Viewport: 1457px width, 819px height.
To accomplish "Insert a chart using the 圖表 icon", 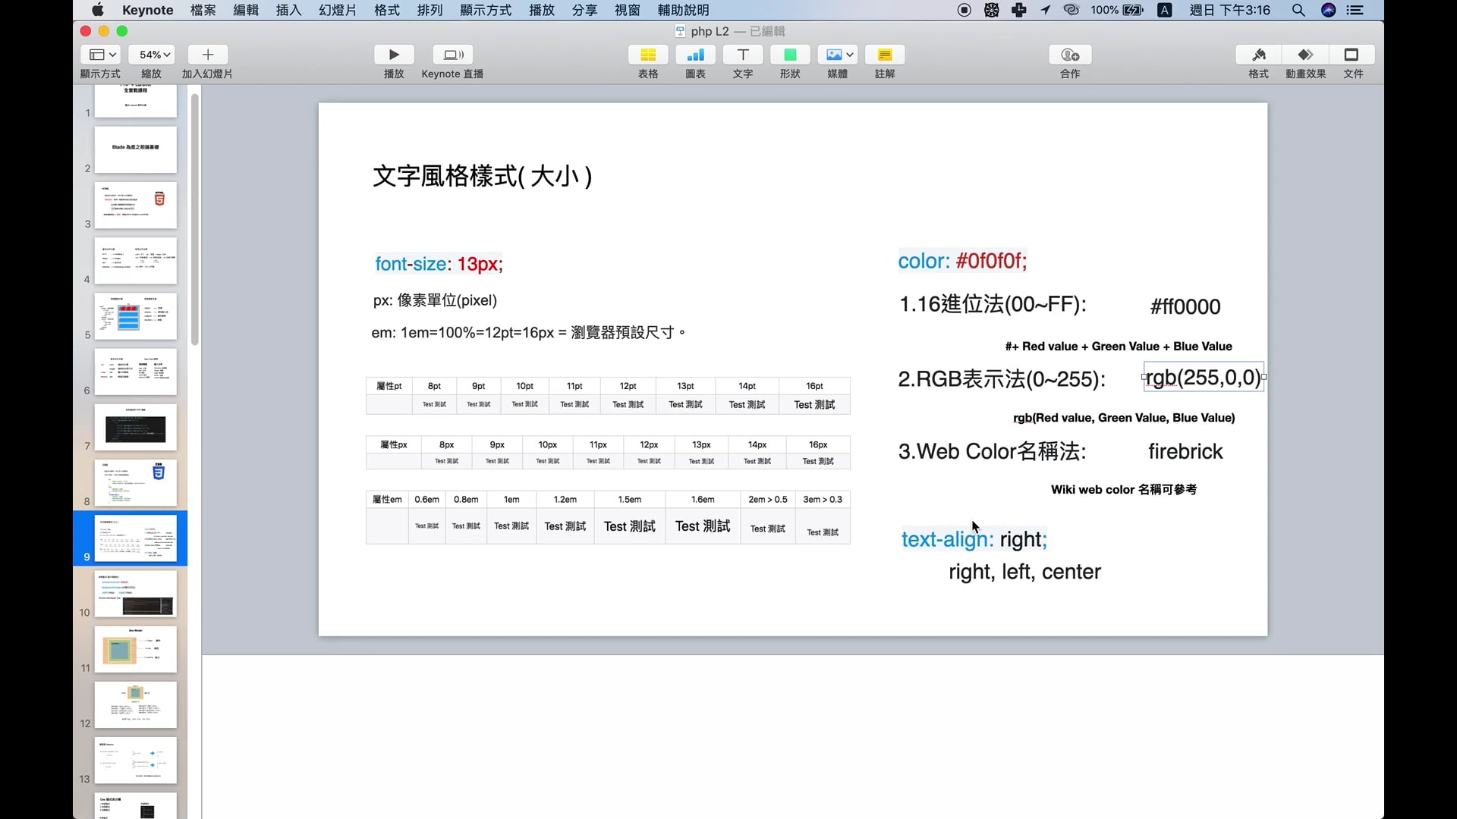I will [x=694, y=54].
